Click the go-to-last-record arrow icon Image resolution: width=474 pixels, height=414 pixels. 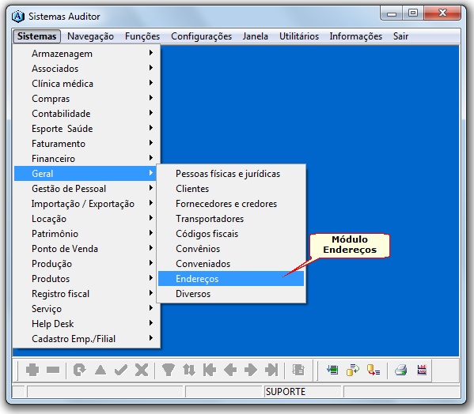tap(271, 370)
